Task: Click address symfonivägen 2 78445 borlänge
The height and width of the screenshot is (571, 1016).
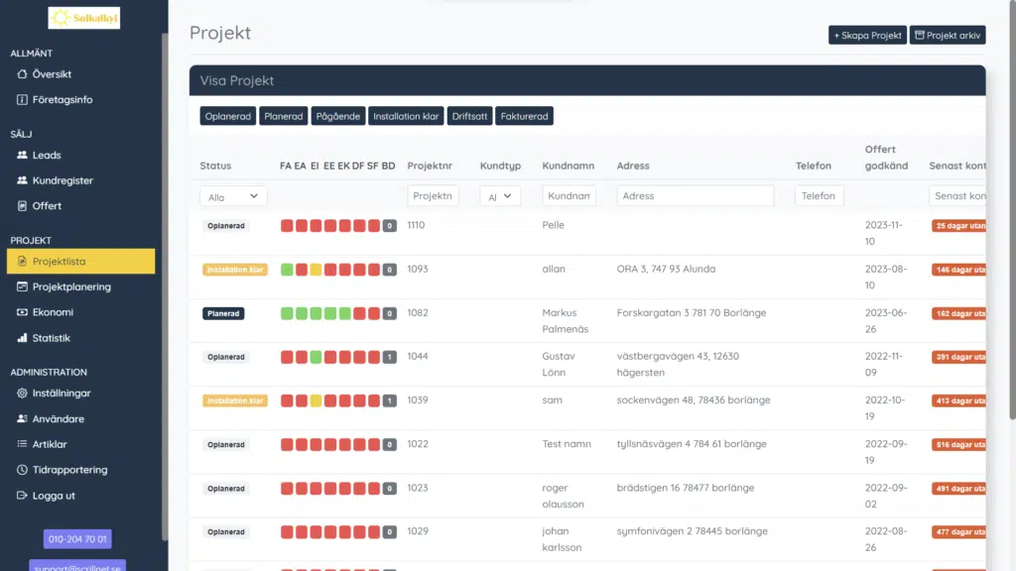Action: 692,531
